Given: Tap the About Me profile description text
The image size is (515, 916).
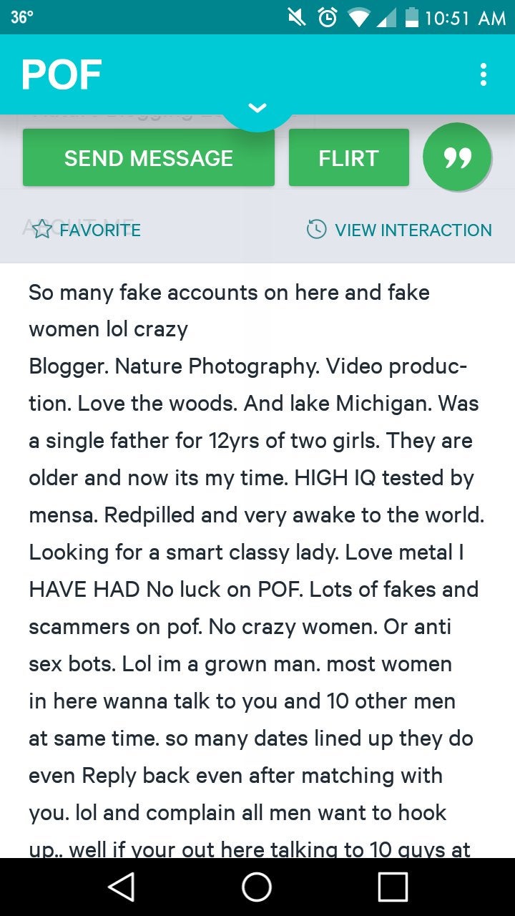Looking at the screenshot, I should (256, 552).
